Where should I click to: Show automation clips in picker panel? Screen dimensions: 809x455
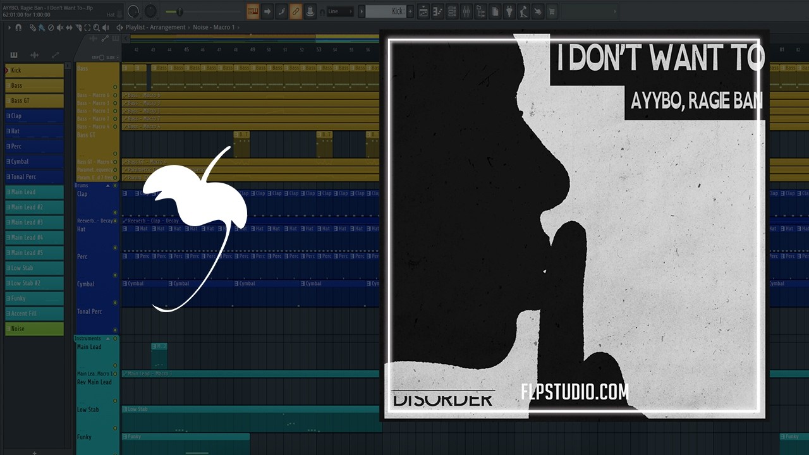tap(55, 55)
